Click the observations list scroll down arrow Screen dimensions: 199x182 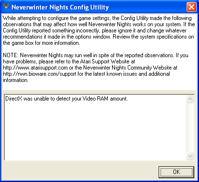coord(190,156)
